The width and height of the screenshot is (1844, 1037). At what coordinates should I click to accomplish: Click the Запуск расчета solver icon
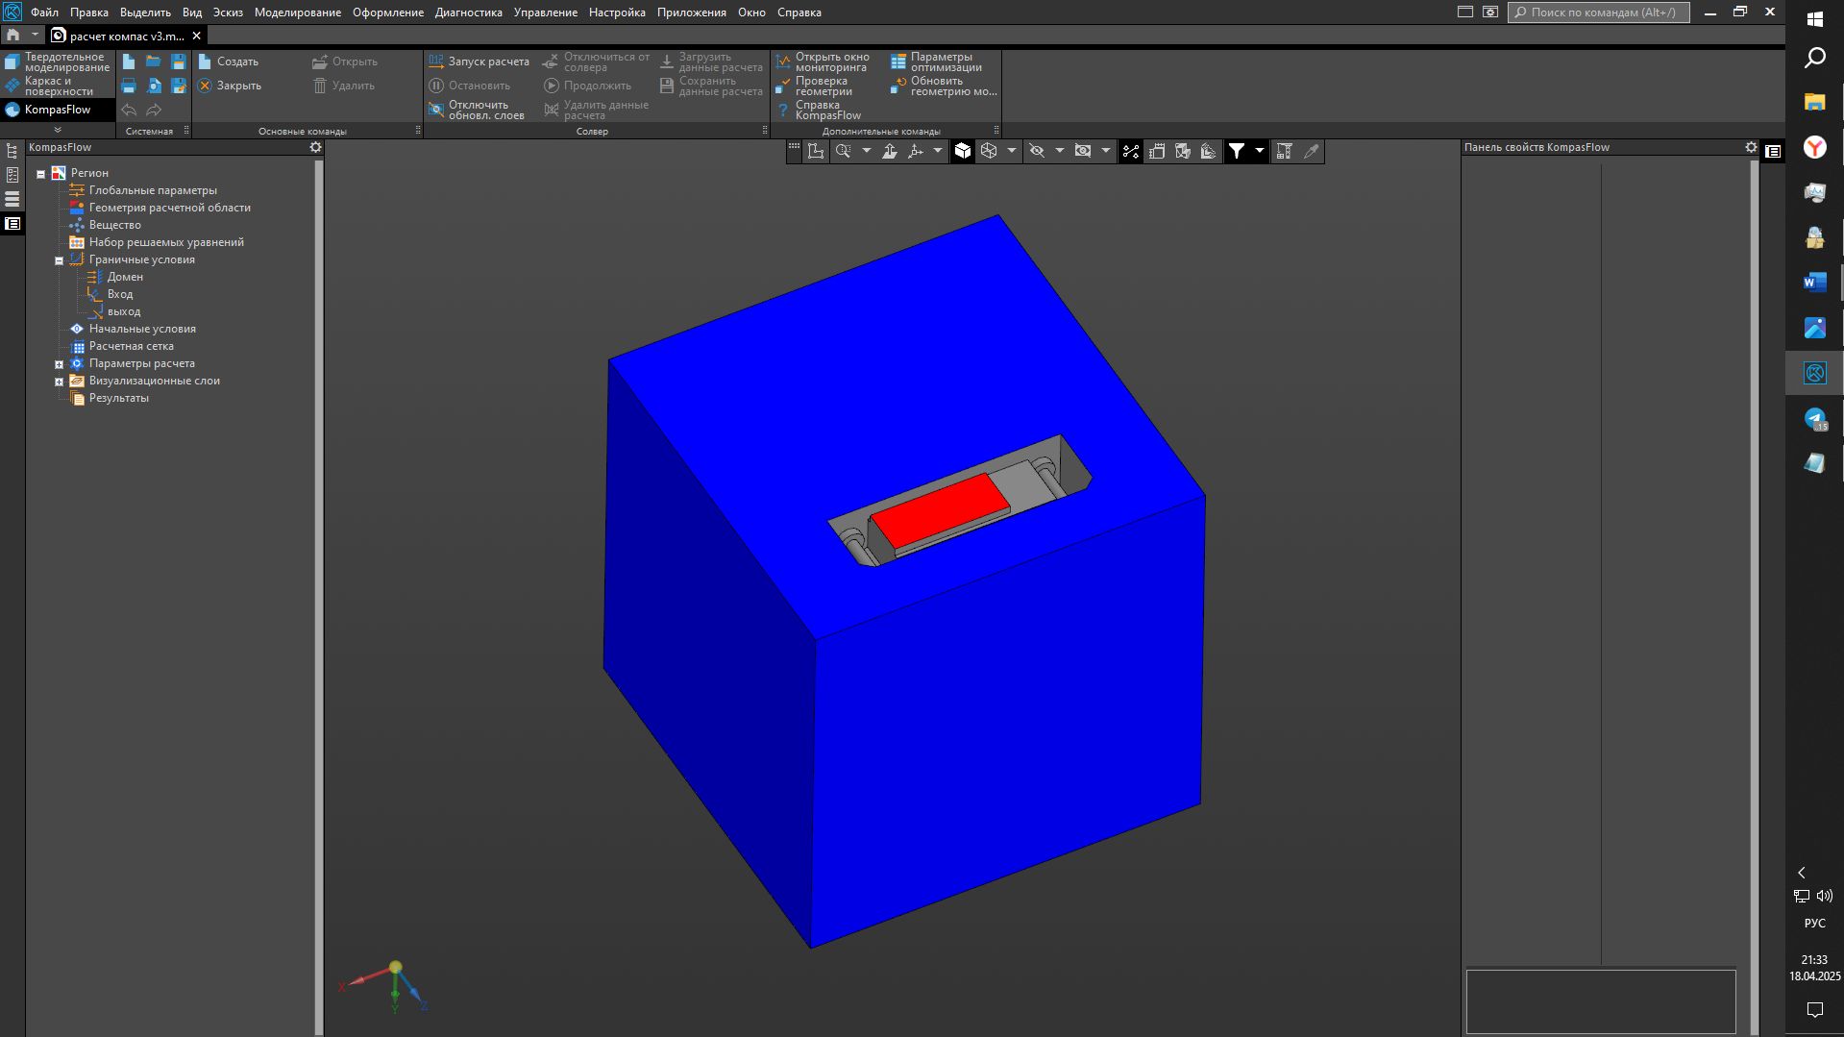point(436,62)
